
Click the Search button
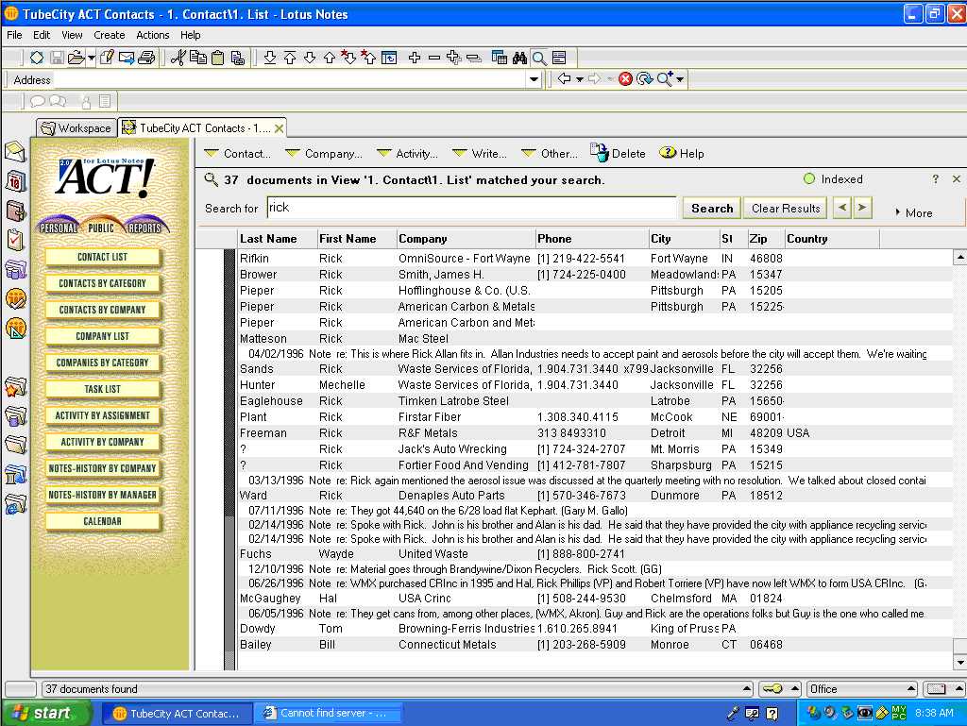tap(712, 209)
